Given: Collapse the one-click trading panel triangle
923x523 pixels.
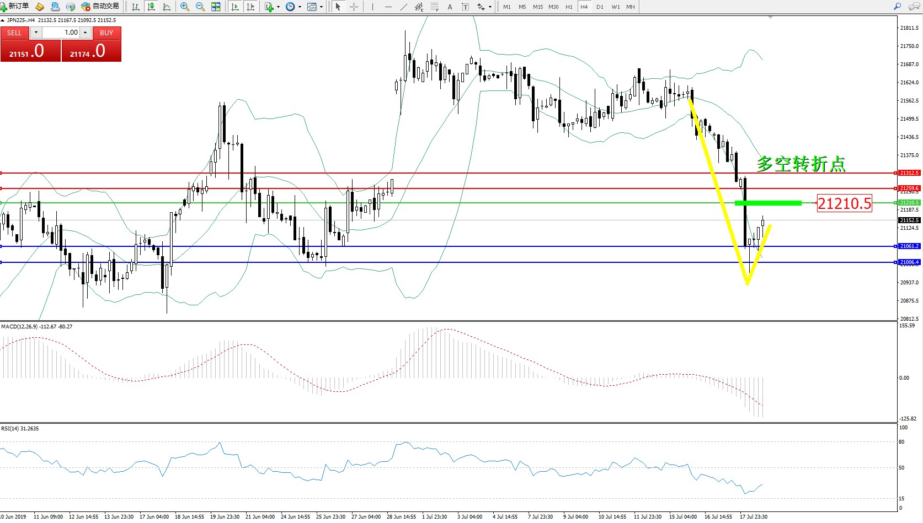Looking at the screenshot, I should point(3,20).
